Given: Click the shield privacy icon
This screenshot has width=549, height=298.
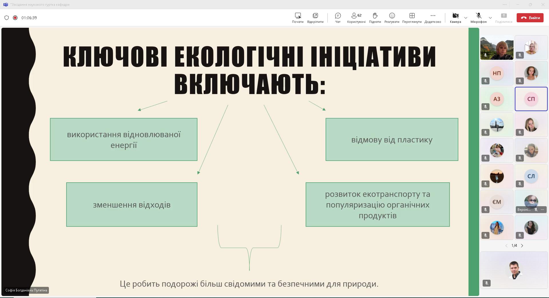Looking at the screenshot, I should (7, 18).
